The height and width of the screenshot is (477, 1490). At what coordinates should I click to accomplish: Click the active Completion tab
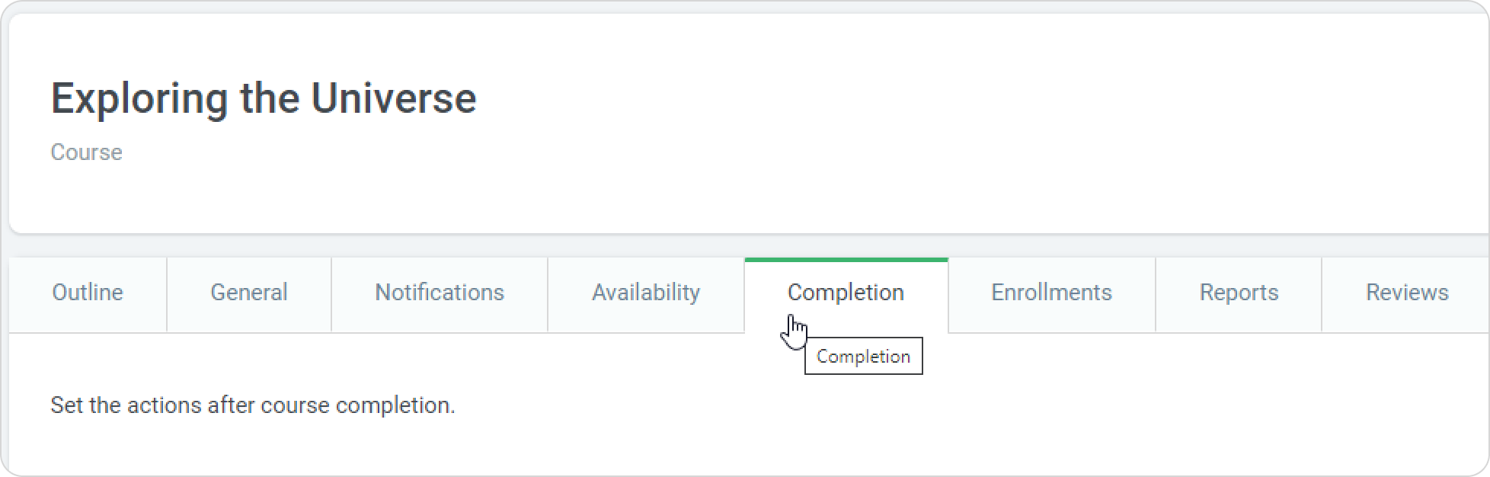pos(846,293)
